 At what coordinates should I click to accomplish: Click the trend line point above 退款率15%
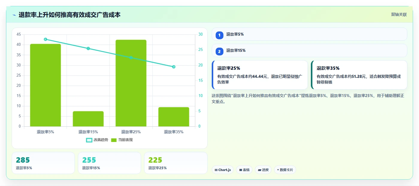(x=88, y=49)
